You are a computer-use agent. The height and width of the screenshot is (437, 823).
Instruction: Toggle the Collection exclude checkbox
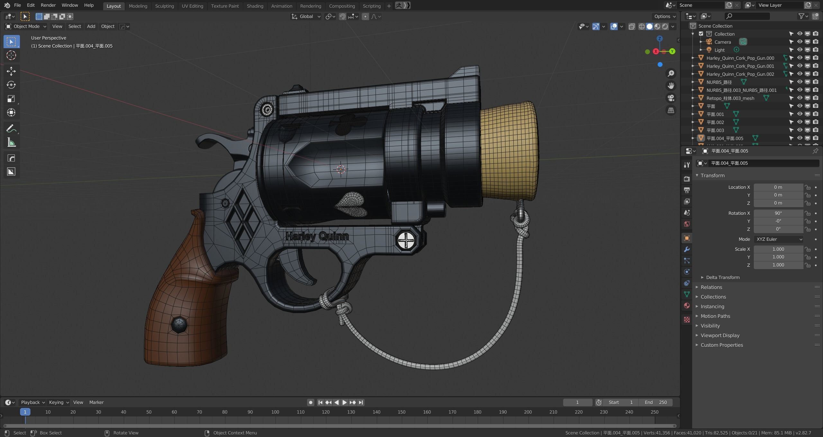[701, 34]
